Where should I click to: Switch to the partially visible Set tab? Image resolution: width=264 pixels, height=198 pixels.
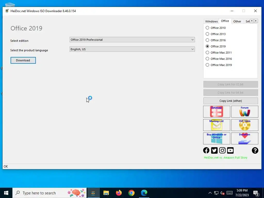click(247, 21)
